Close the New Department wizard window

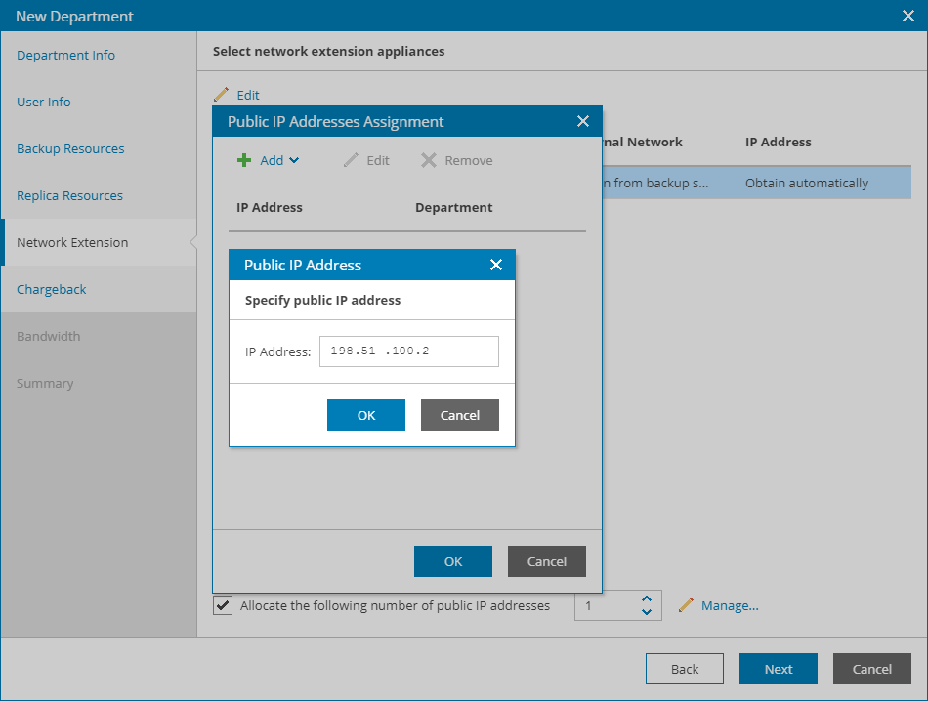click(x=907, y=16)
